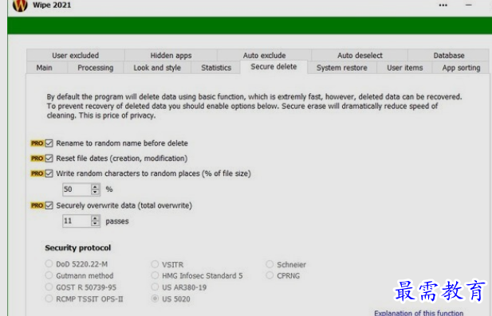Image resolution: width=492 pixels, height=316 pixels.
Task: Select GOST R 50739-95 protocol
Action: pos(49,287)
